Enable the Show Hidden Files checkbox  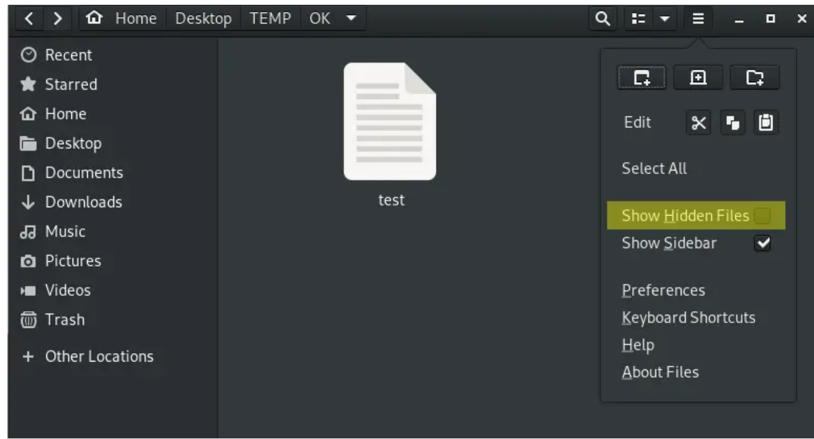pos(762,216)
